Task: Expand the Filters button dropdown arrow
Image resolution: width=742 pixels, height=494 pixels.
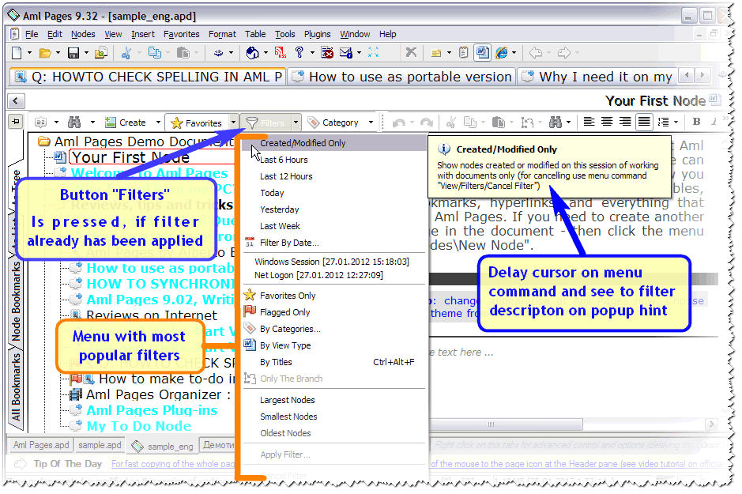Action: [296, 123]
